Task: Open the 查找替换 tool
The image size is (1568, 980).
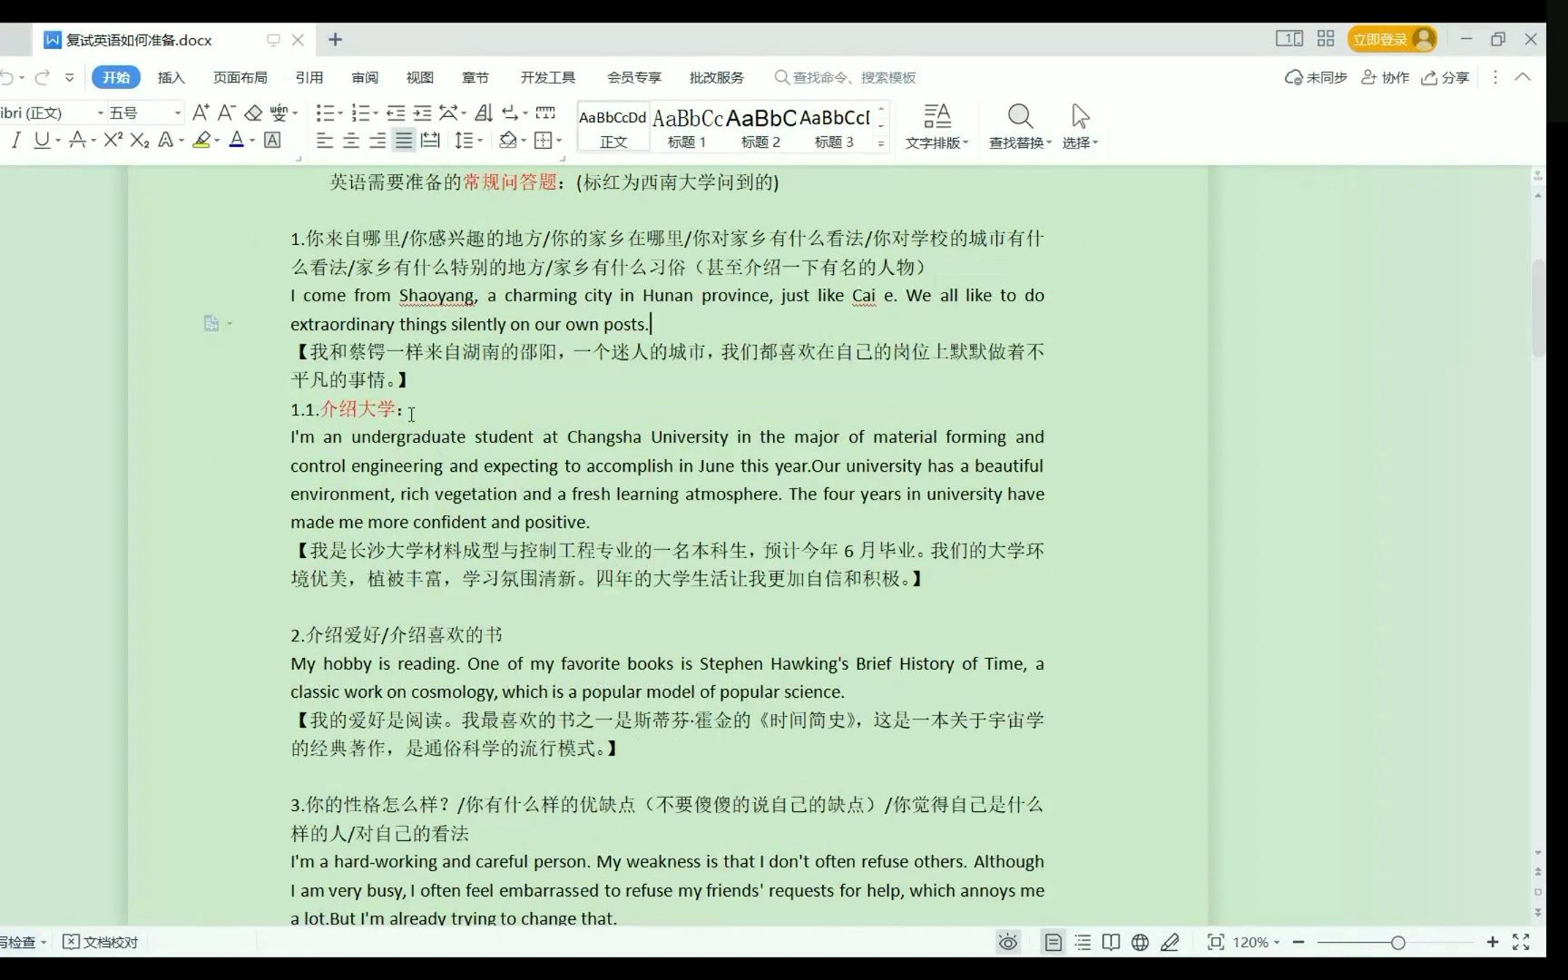Action: coord(1020,126)
